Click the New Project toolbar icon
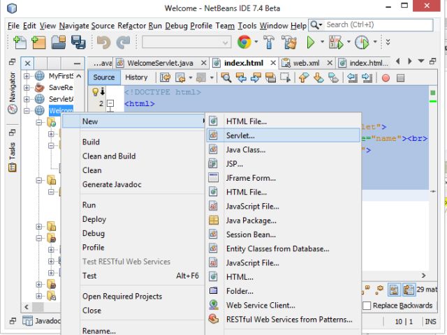The width and height of the screenshot is (447, 335). 38,43
